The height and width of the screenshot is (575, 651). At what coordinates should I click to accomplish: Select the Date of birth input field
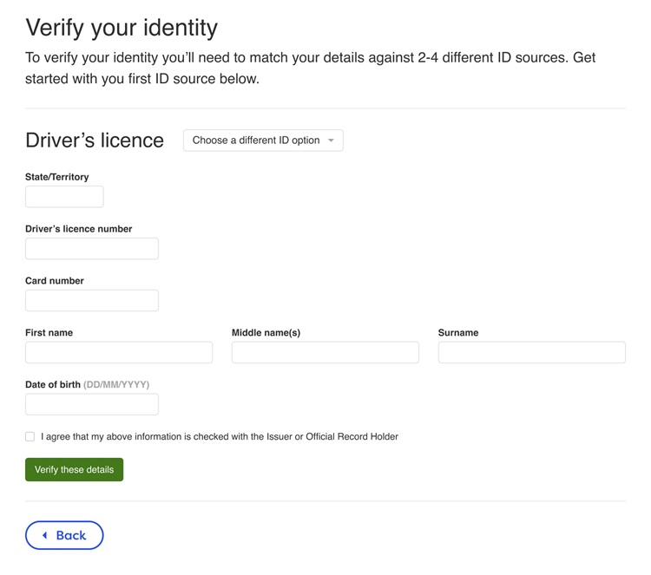coord(92,404)
